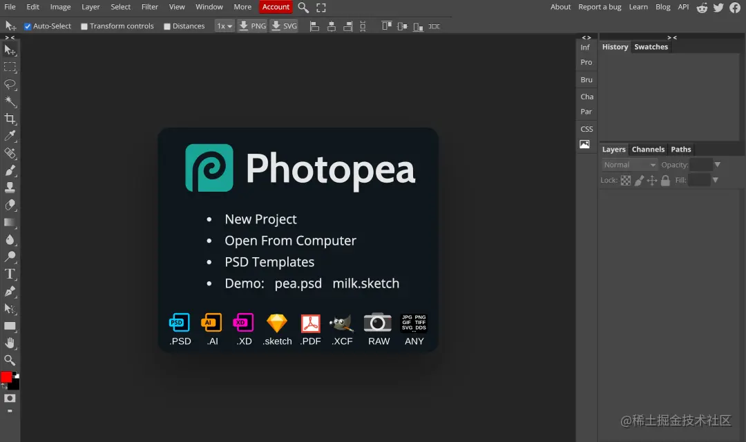
Task: Click the red foreground color swatch
Action: point(6,377)
